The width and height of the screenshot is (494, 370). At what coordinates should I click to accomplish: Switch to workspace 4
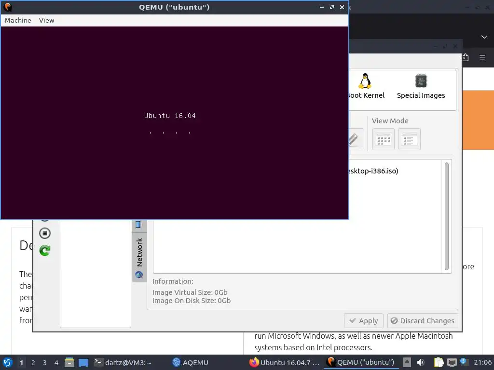(56, 363)
